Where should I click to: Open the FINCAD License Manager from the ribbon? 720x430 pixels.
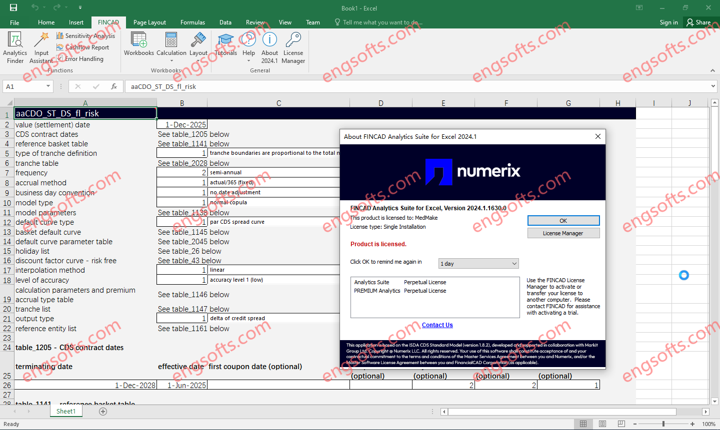[293, 47]
